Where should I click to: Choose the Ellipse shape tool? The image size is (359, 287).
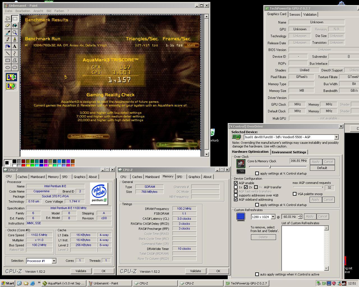[x=8, y=68]
